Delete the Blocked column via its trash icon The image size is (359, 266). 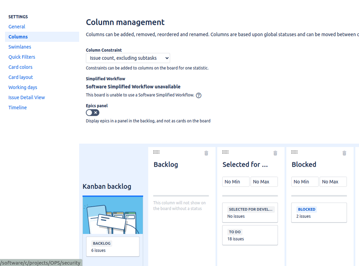(344, 153)
